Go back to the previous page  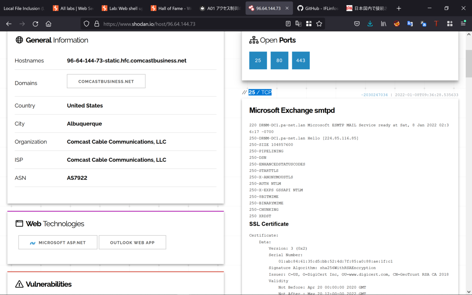[x=9, y=24]
